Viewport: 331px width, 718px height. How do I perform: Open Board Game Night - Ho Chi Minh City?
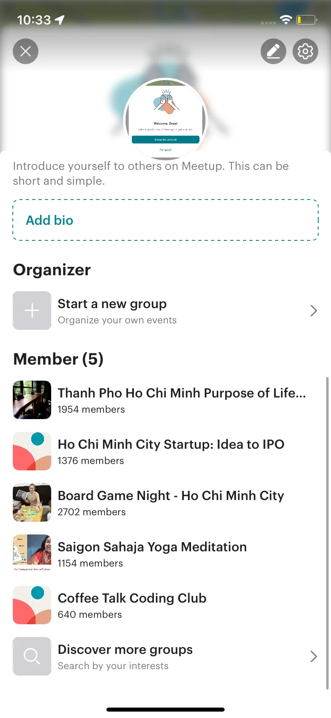171,496
